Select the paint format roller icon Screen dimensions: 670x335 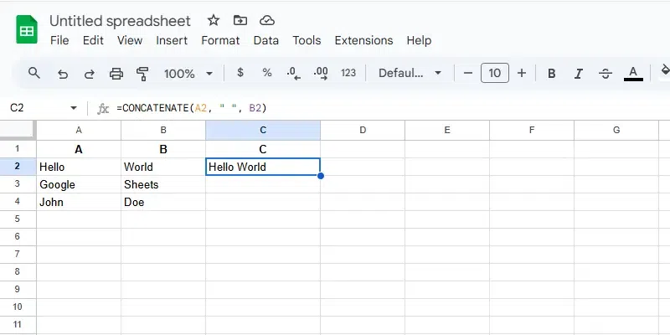click(142, 73)
